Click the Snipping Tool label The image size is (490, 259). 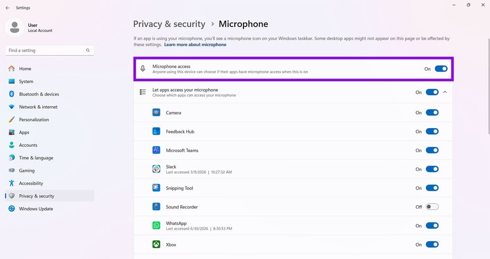180,188
